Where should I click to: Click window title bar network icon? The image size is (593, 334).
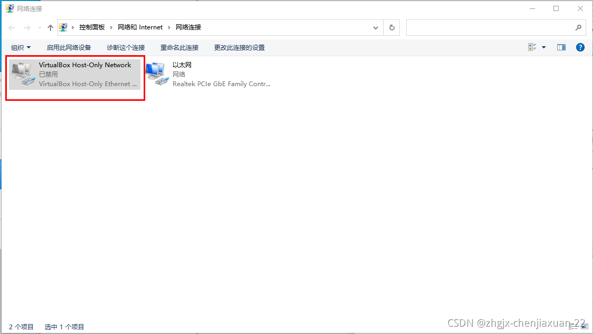(10, 8)
